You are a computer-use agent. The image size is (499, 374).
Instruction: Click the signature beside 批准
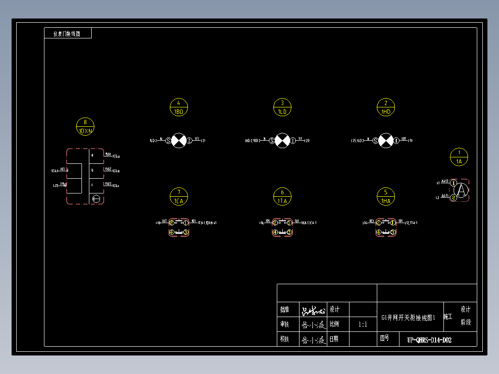tap(313, 311)
